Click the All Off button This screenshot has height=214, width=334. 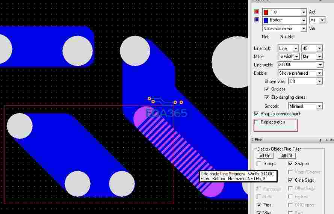tap(287, 156)
